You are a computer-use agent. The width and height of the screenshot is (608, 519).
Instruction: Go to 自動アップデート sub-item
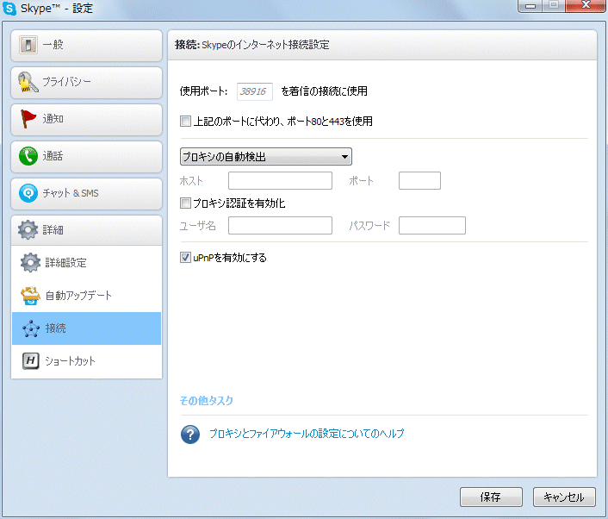(x=86, y=296)
